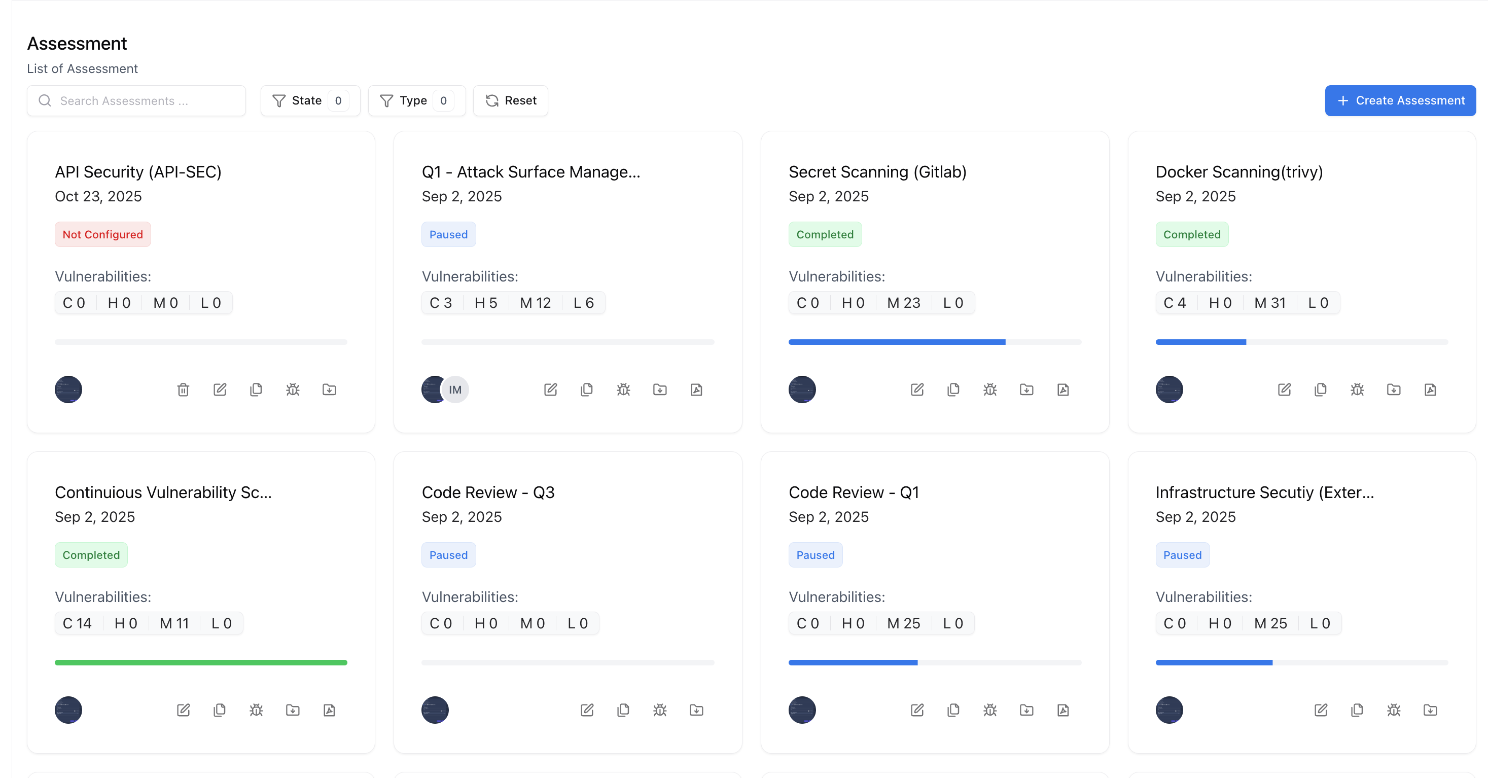Open vulnerabilities bug report for Docker Scanning(trivy)
Image resolution: width=1488 pixels, height=778 pixels.
[1357, 390]
